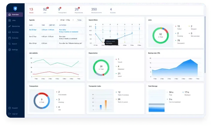Go to next week in Agenda

[73, 20]
